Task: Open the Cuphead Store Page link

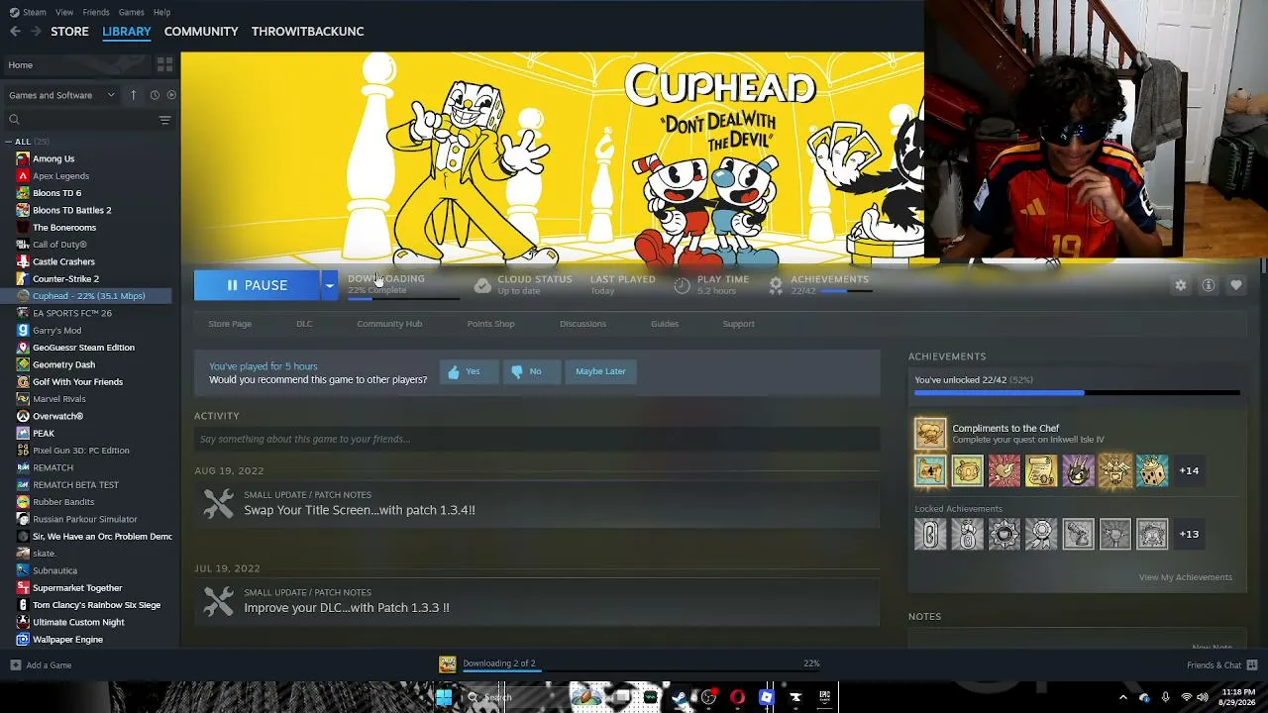Action: pos(230,324)
